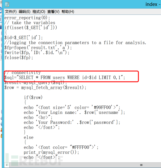Open the 查看(V) menu
The height and width of the screenshot is (168, 161).
53,11
